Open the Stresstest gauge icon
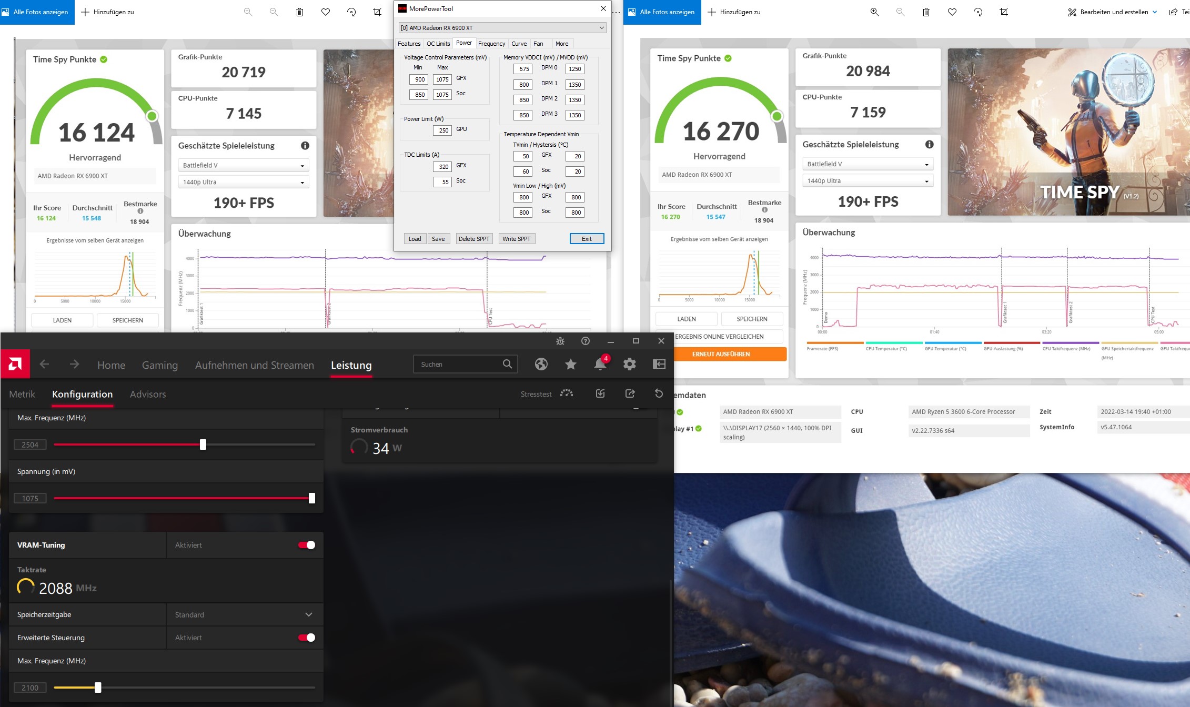This screenshot has width=1190, height=707. coord(567,393)
